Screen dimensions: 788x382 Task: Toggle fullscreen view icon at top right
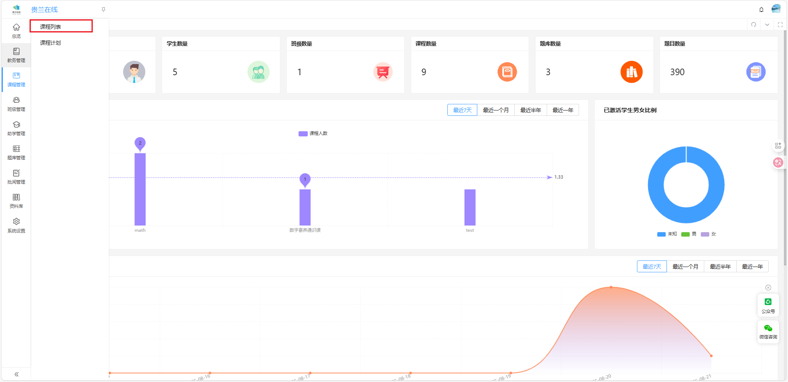tap(780, 25)
